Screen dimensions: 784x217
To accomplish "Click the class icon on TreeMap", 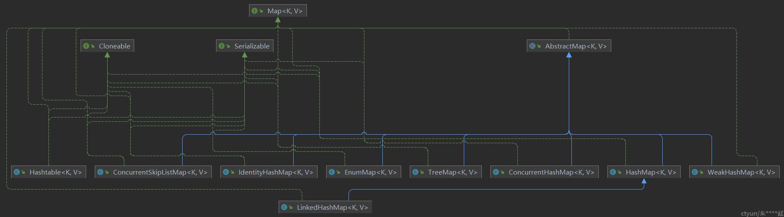I will [x=415, y=172].
